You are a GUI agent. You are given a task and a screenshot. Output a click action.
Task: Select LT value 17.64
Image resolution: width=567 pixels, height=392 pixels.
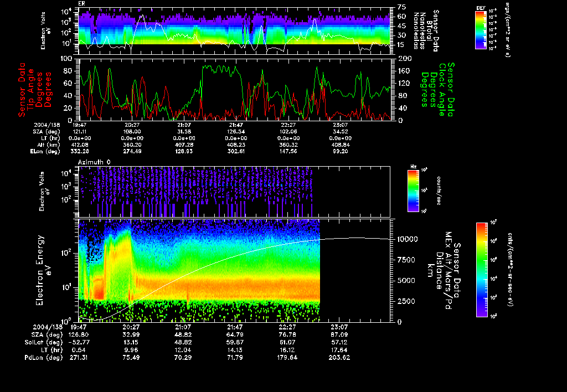click(339, 350)
